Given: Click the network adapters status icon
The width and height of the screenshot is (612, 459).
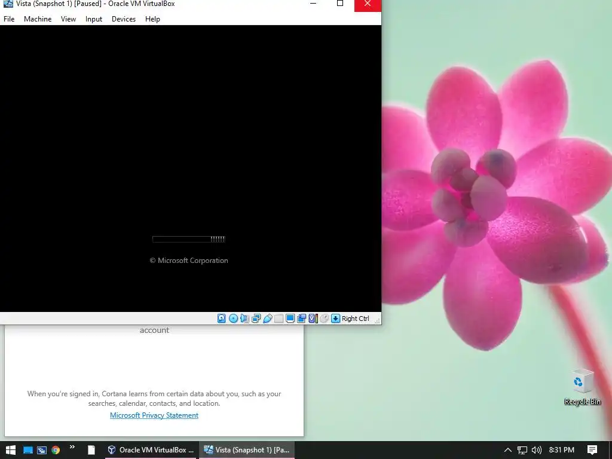Looking at the screenshot, I should [256, 319].
